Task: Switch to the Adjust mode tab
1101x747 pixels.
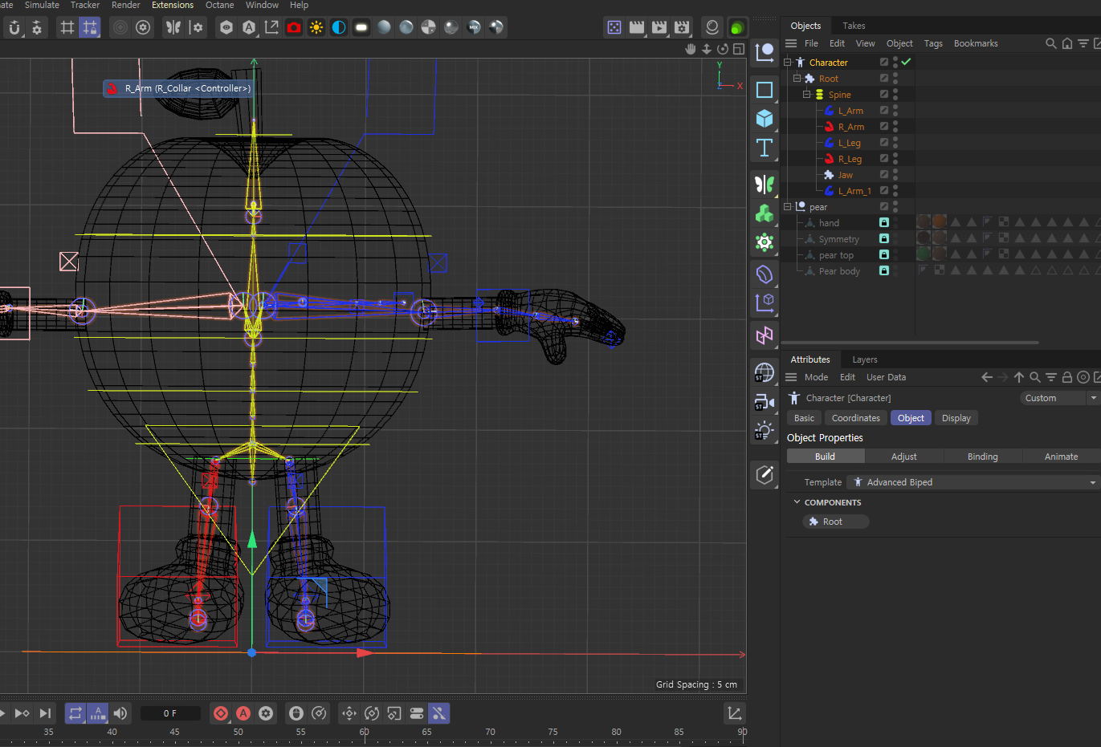Action: point(903,457)
